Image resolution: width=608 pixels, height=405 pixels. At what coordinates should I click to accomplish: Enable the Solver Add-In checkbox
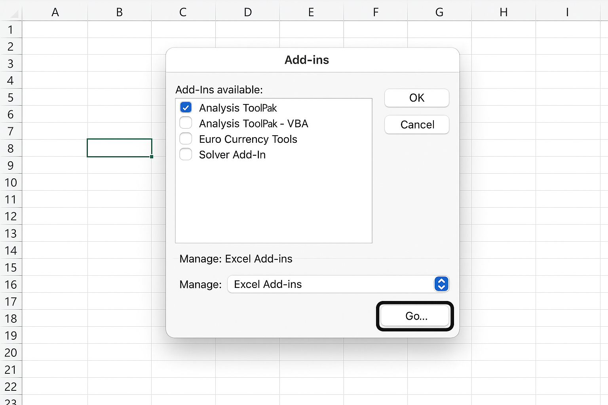[186, 154]
